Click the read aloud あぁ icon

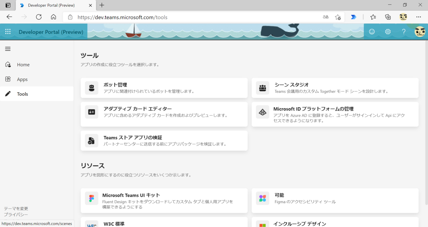click(326, 17)
